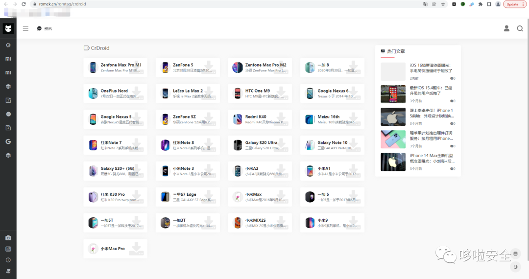
Task: Click the floating chat button at bottom right
Action: (515, 254)
